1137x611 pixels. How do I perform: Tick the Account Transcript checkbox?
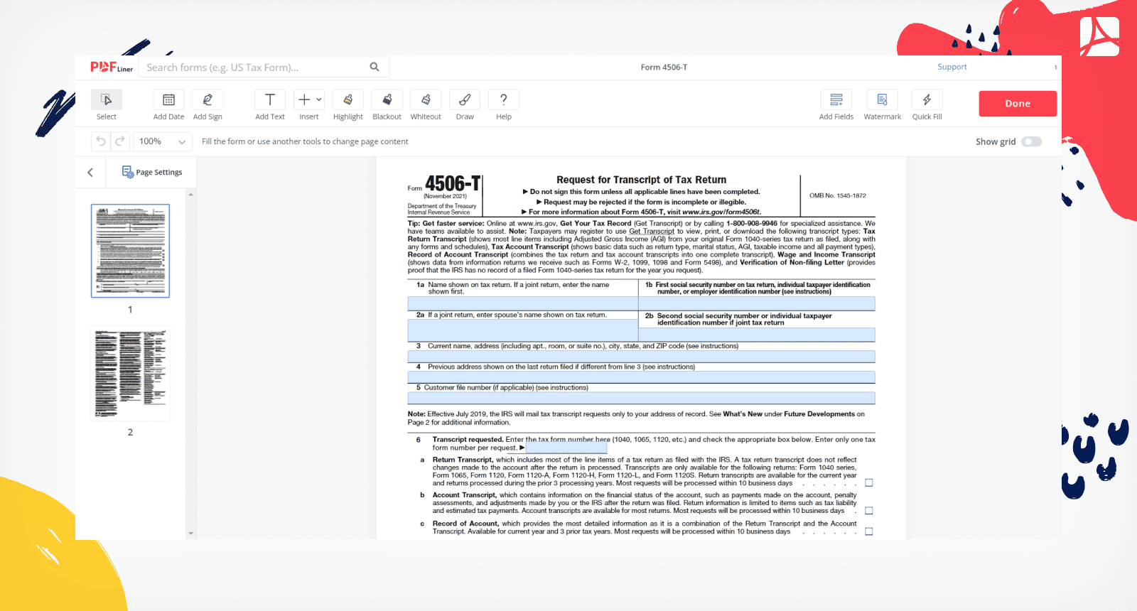(868, 511)
